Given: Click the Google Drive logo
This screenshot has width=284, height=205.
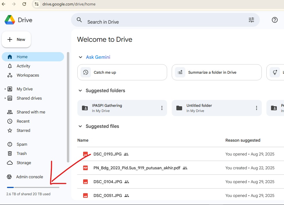Looking at the screenshot, I should 10,20.
